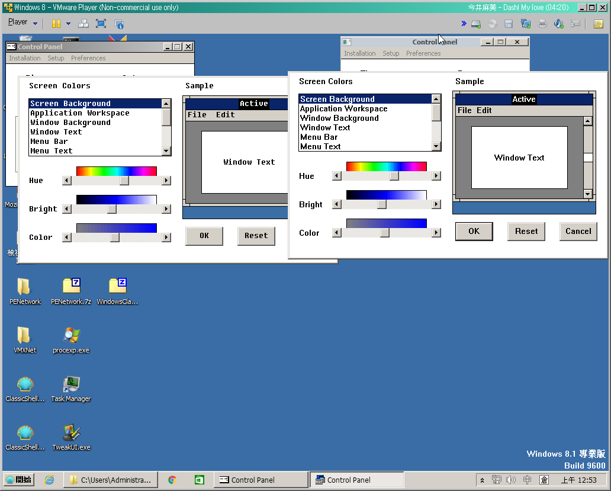611x491 pixels.
Task: Select Window Text in the Screen Colors list
Action: click(324, 127)
